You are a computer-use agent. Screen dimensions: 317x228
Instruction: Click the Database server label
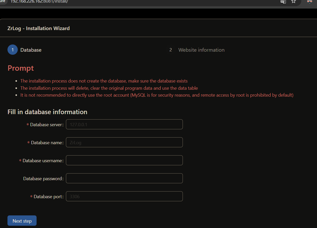point(47,125)
